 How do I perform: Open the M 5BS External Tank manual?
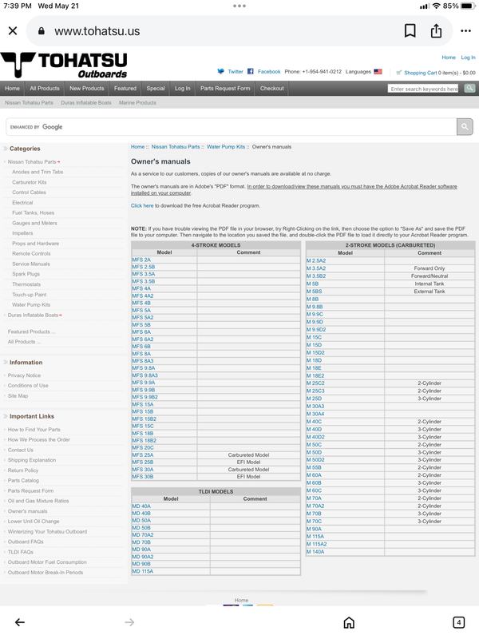[314, 292]
